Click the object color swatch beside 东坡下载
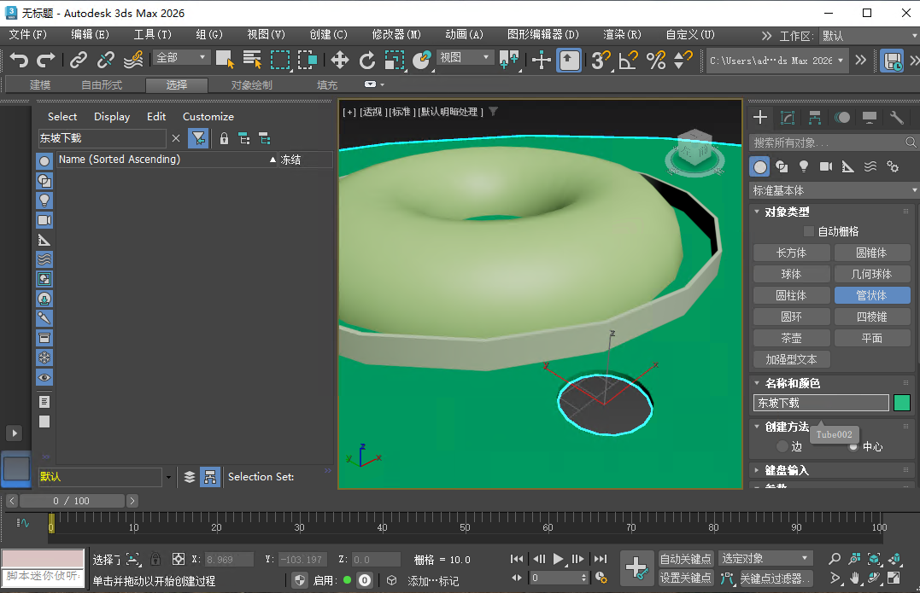The width and height of the screenshot is (920, 593). pos(902,403)
